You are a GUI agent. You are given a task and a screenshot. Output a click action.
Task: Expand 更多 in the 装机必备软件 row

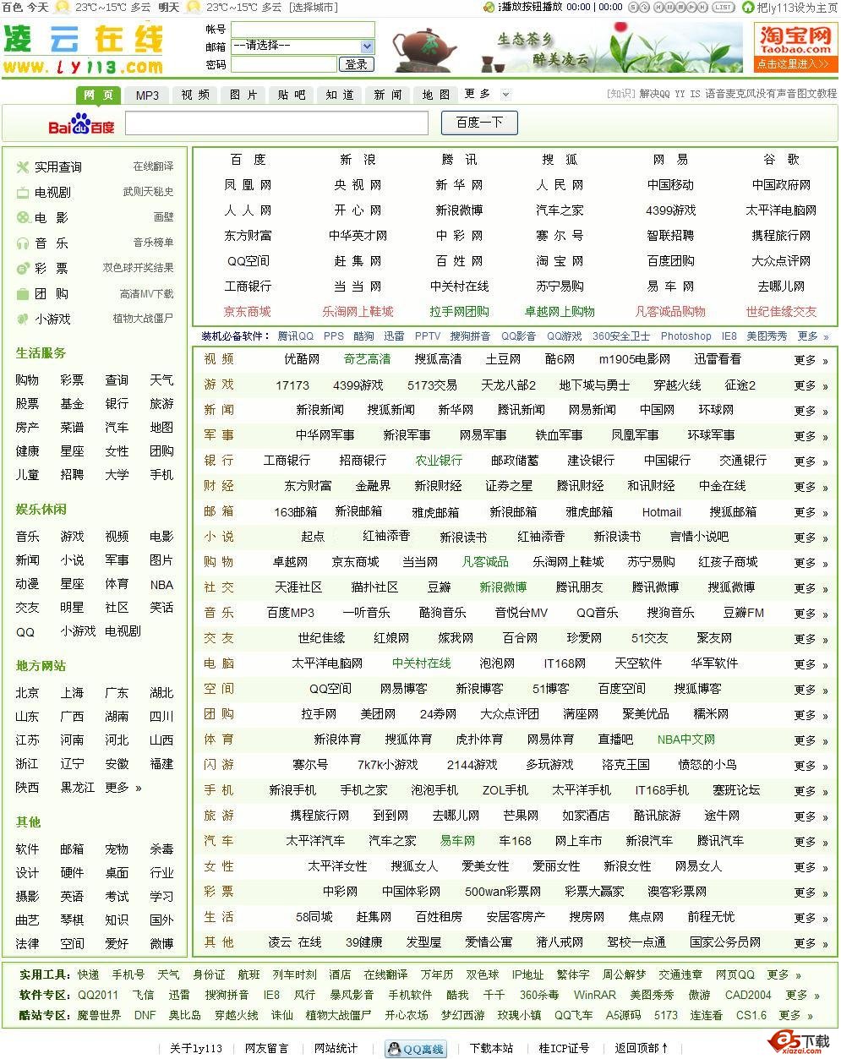pyautogui.click(x=813, y=336)
